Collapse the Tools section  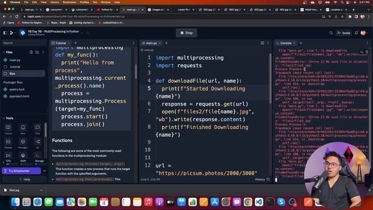pyautogui.click(x=3, y=118)
